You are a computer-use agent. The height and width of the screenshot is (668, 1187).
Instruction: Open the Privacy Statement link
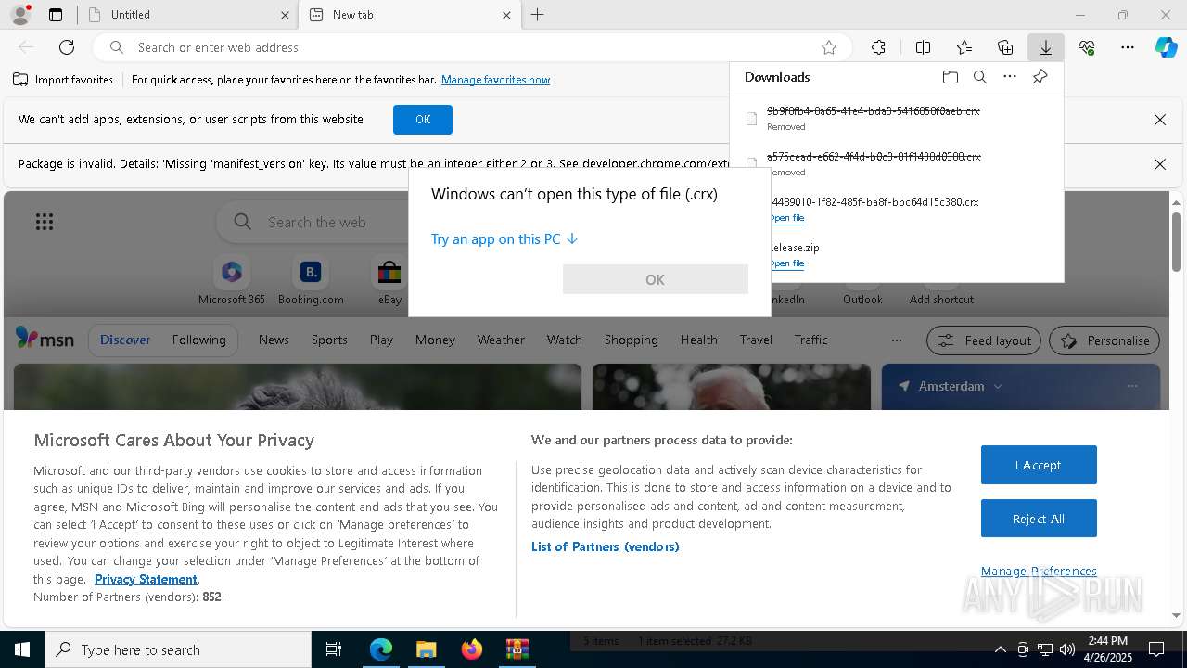tap(146, 579)
